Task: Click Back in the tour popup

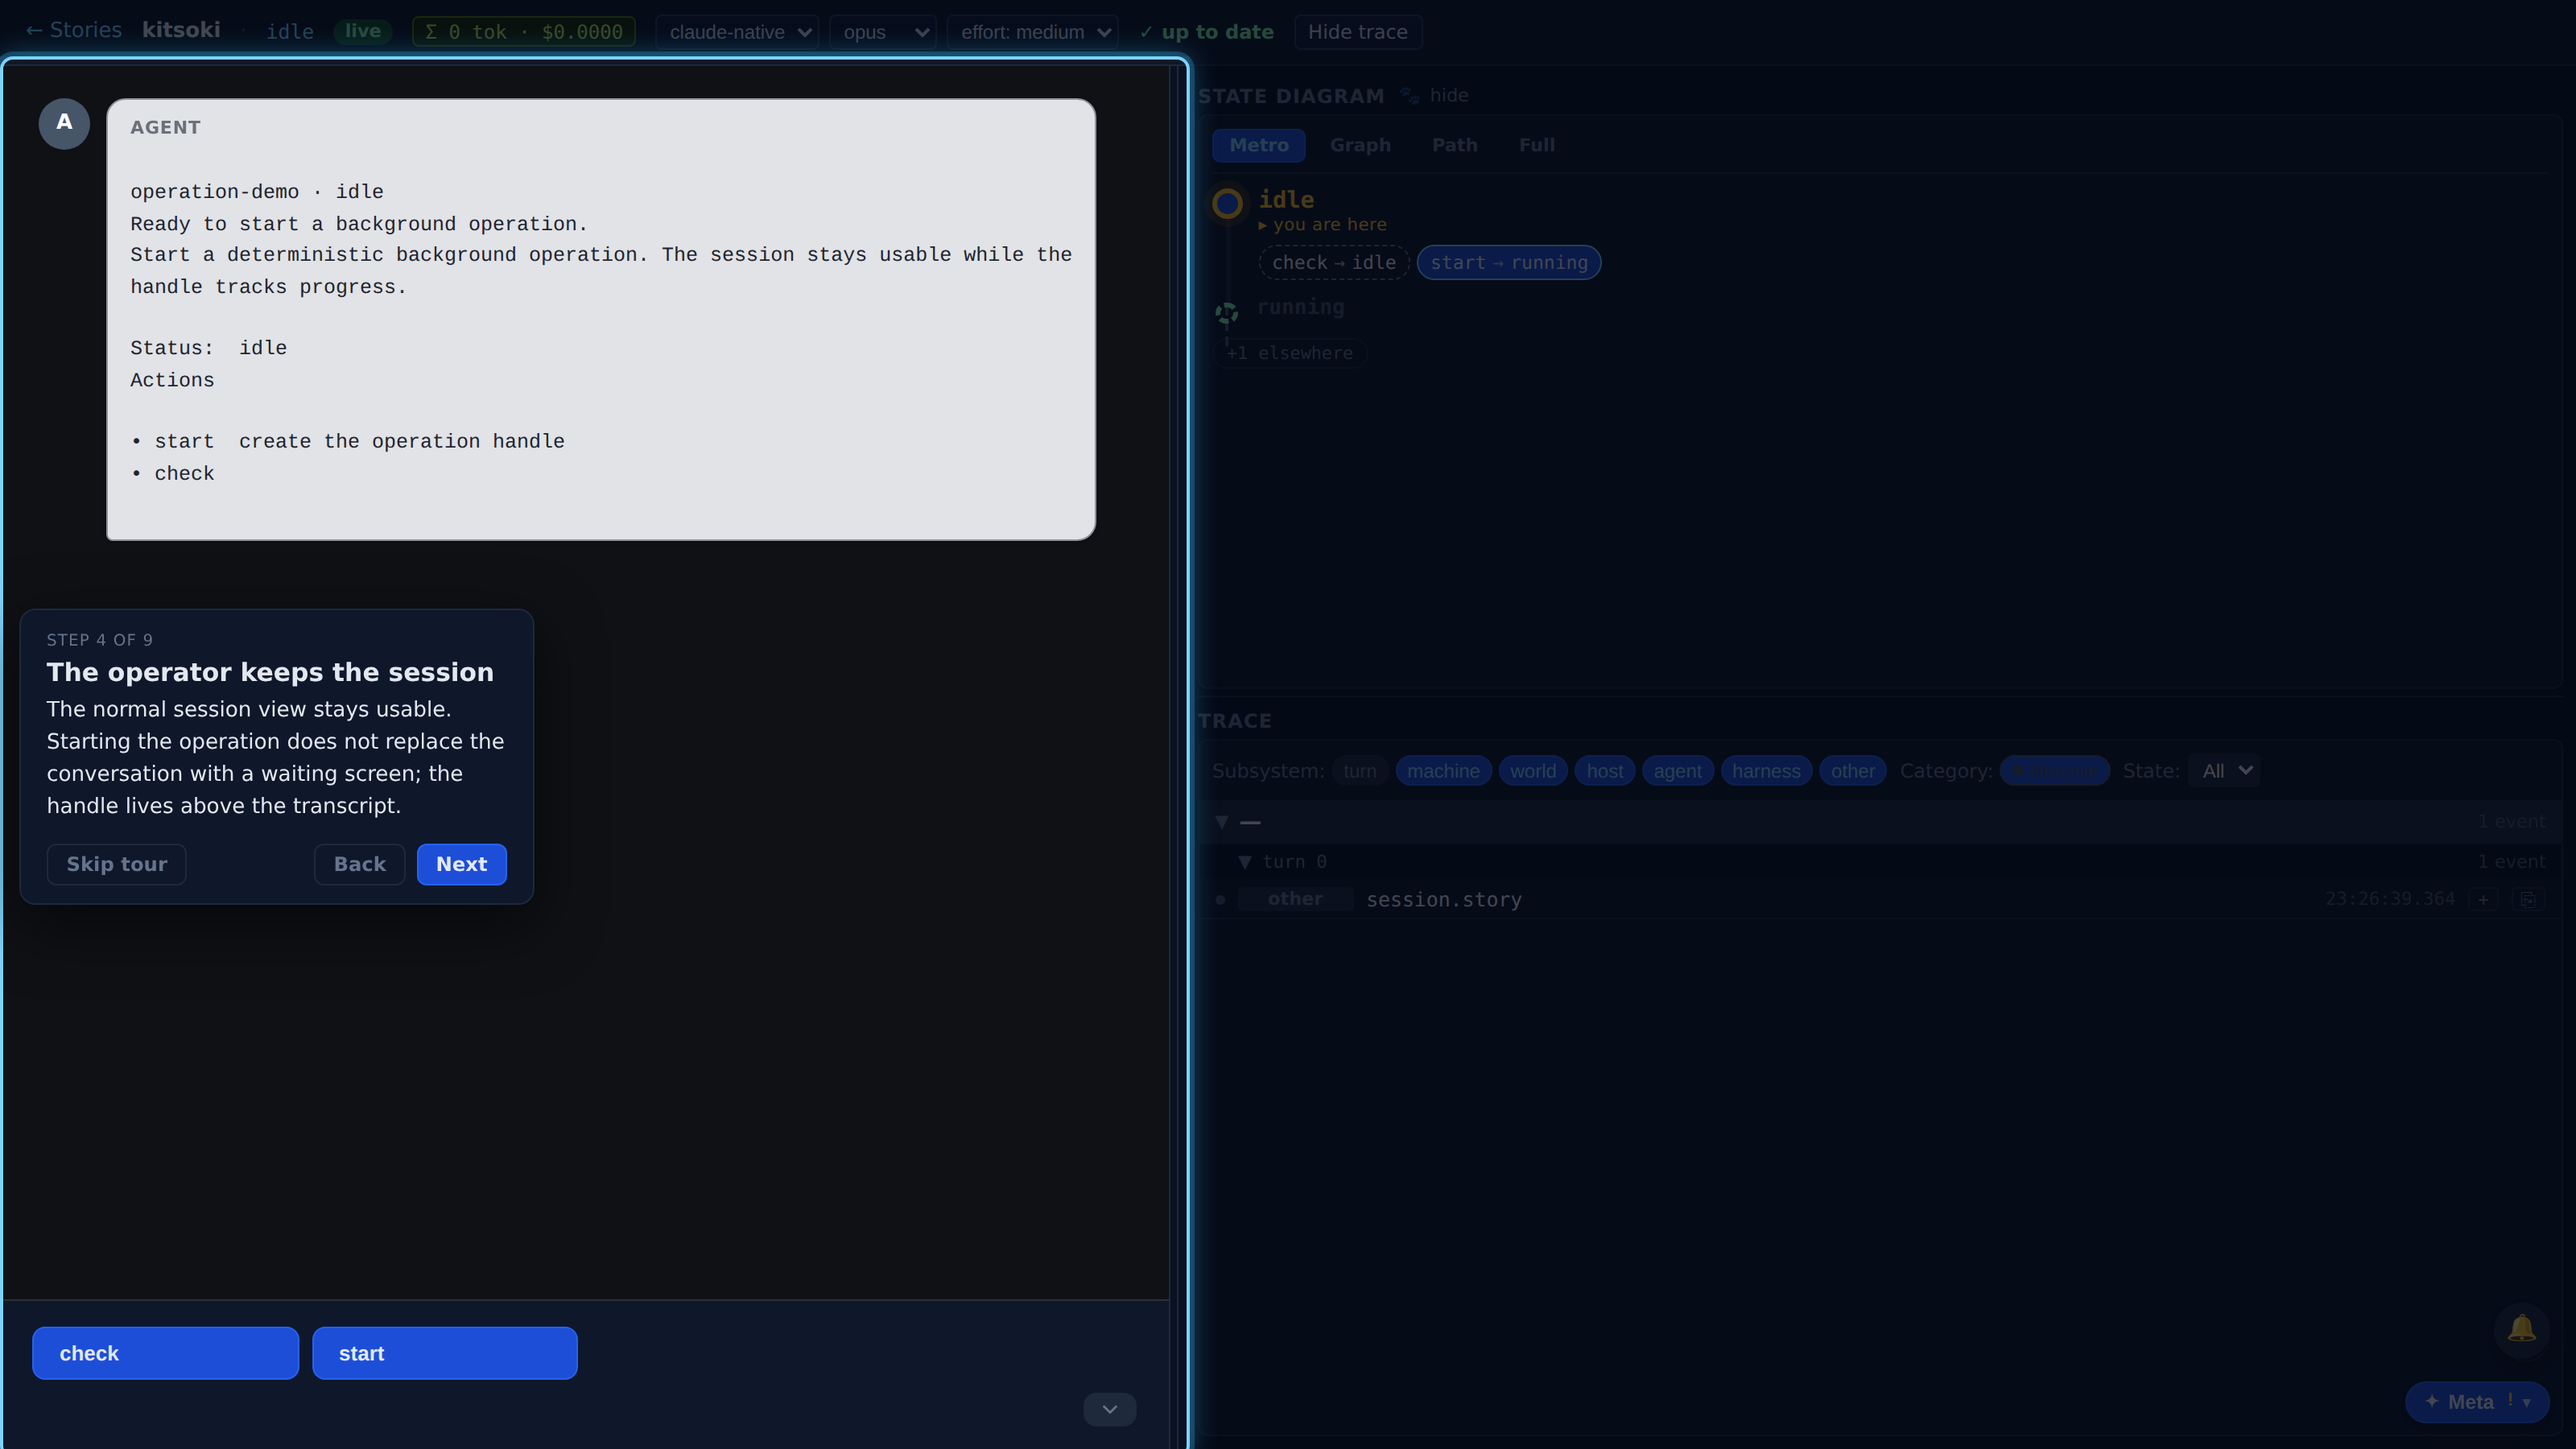Action: click(x=359, y=864)
